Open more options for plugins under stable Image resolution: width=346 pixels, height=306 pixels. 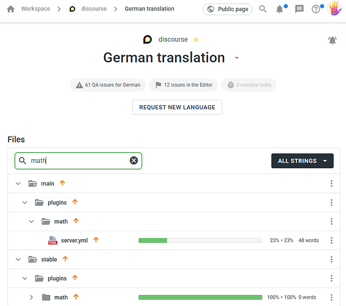click(331, 278)
